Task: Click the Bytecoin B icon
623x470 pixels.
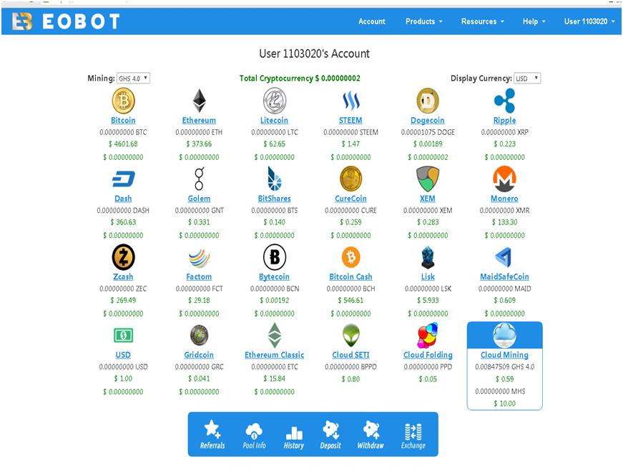Action: [275, 256]
